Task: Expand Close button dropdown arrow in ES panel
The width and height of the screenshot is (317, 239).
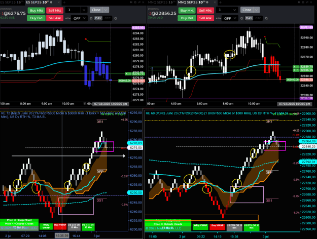Action: click(x=105, y=10)
